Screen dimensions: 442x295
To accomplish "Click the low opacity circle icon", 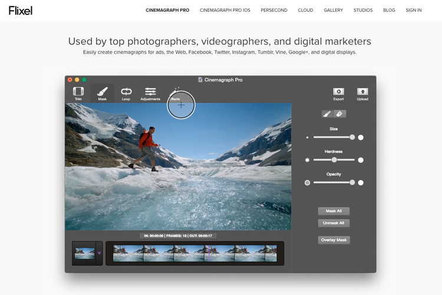I will pyautogui.click(x=307, y=183).
